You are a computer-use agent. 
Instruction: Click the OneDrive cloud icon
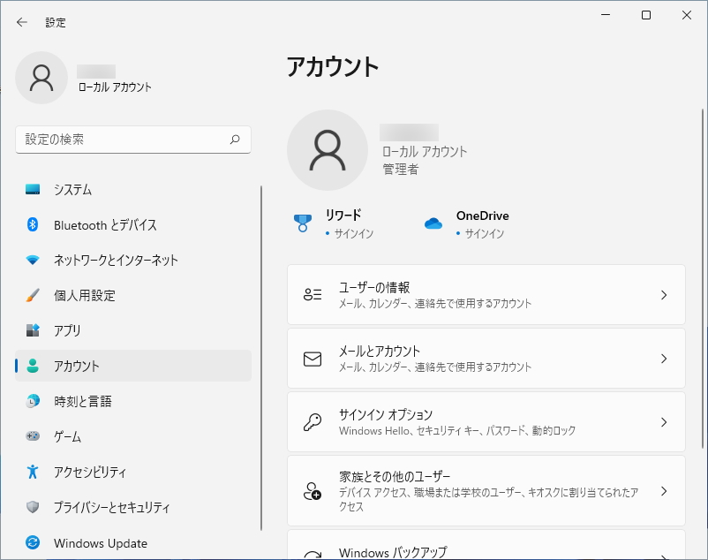tap(433, 223)
